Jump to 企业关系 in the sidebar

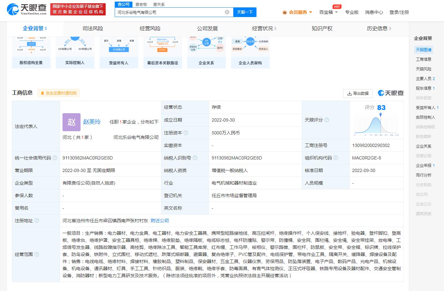click(423, 146)
